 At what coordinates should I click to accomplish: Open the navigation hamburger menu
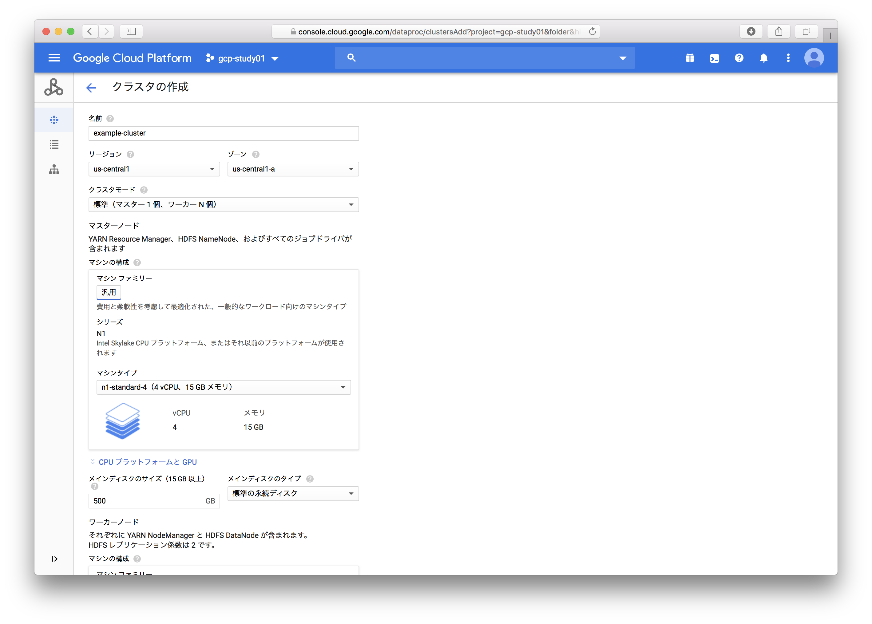coord(54,58)
